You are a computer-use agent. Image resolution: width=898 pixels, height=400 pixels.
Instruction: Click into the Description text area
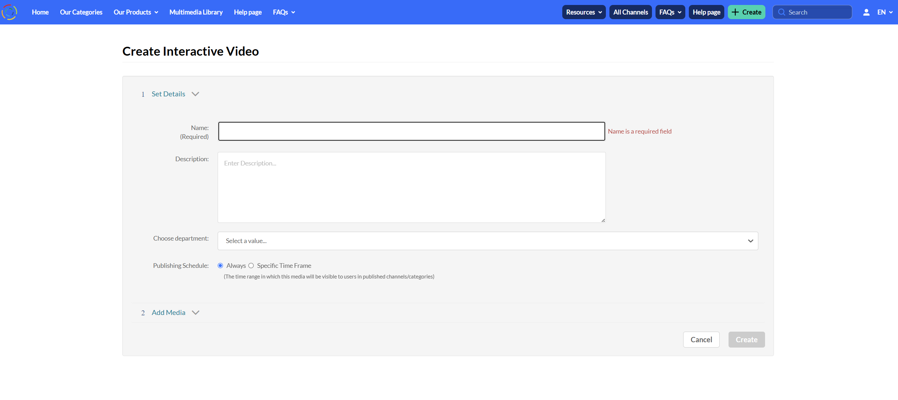411,187
